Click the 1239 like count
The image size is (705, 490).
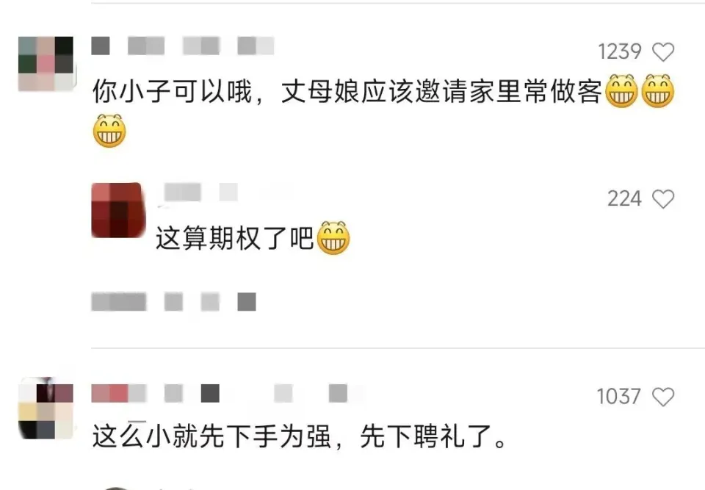point(620,51)
